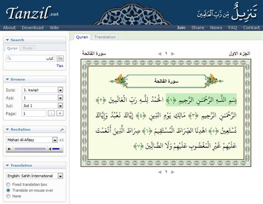The image size is (263, 204).
Task: Click the Go search button
Action: [x=60, y=58]
